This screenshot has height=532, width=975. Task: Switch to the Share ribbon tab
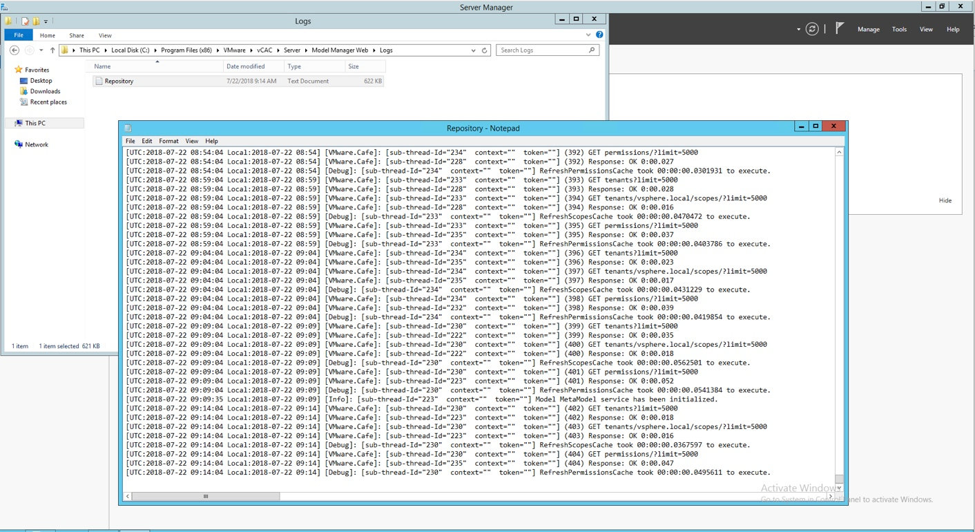tap(77, 35)
